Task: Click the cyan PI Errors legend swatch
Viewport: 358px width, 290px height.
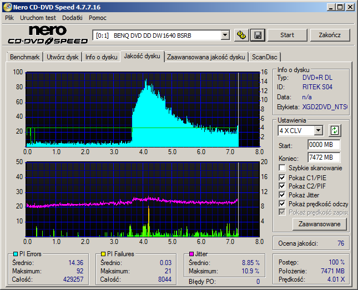Action: [16, 254]
